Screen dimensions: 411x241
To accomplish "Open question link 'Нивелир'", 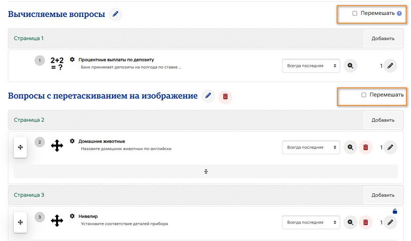I will point(88,216).
